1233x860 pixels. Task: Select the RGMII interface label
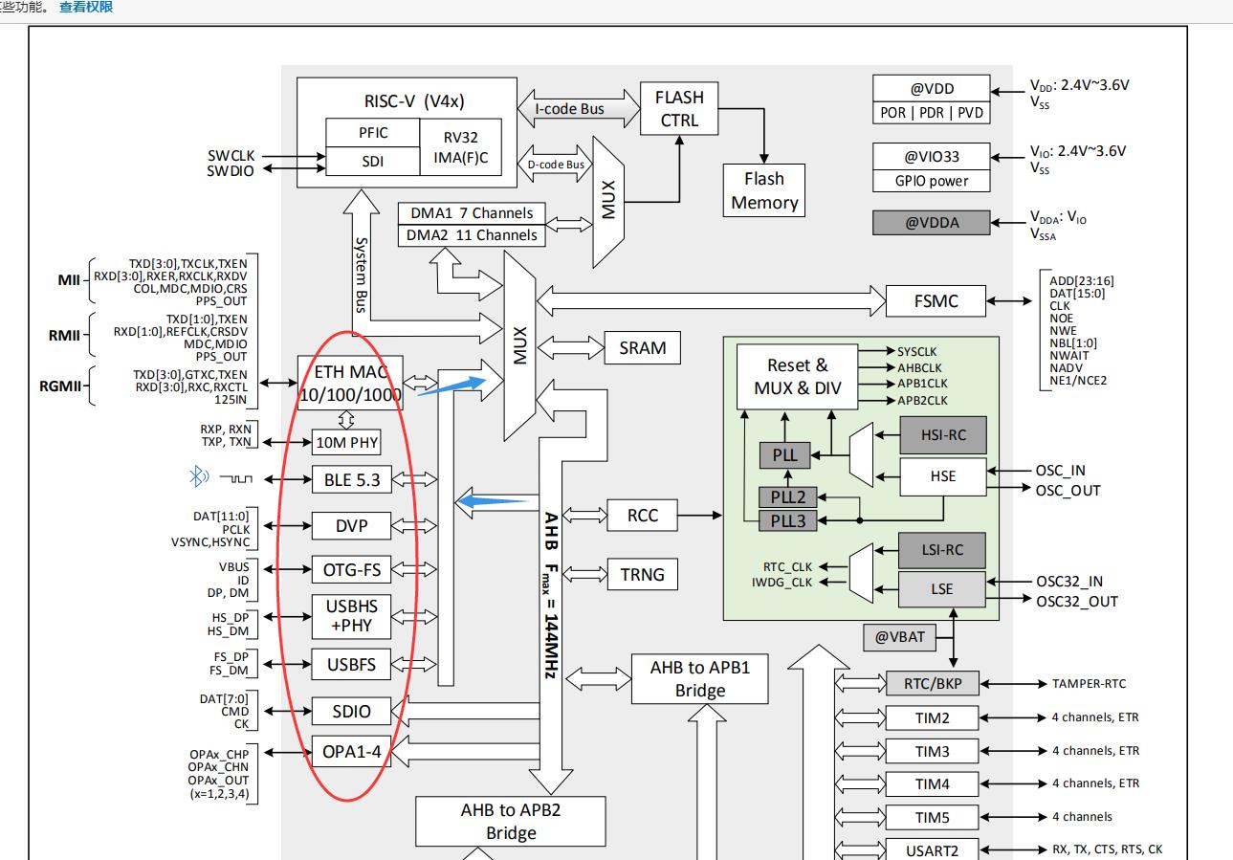coord(62,387)
